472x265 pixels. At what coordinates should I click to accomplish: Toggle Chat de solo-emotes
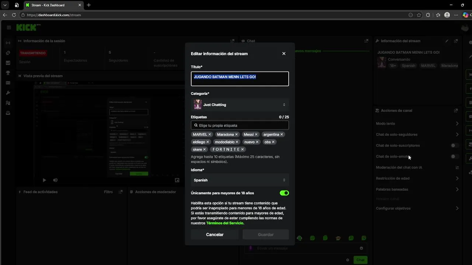tap(455, 156)
